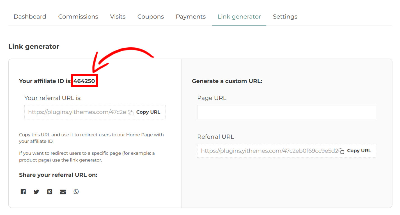This screenshot has height=215, width=400.
Task: Click the 'If you want to redirect users' paragraph
Action: coord(87,157)
